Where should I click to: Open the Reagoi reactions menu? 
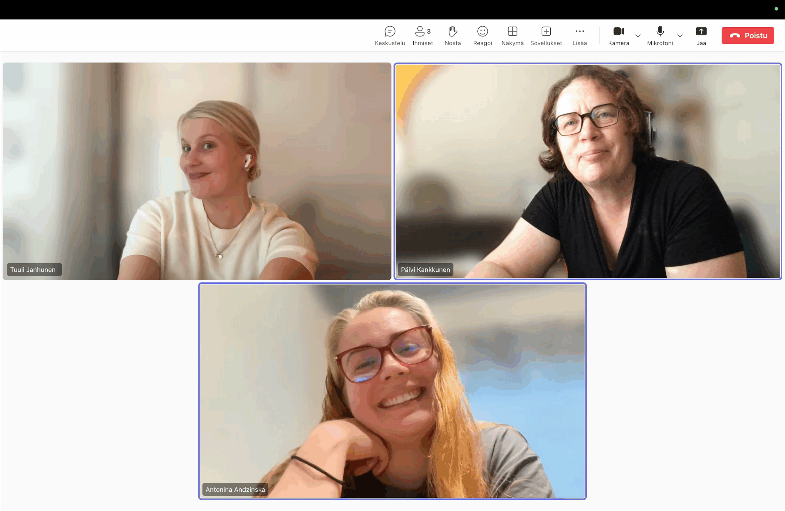483,36
